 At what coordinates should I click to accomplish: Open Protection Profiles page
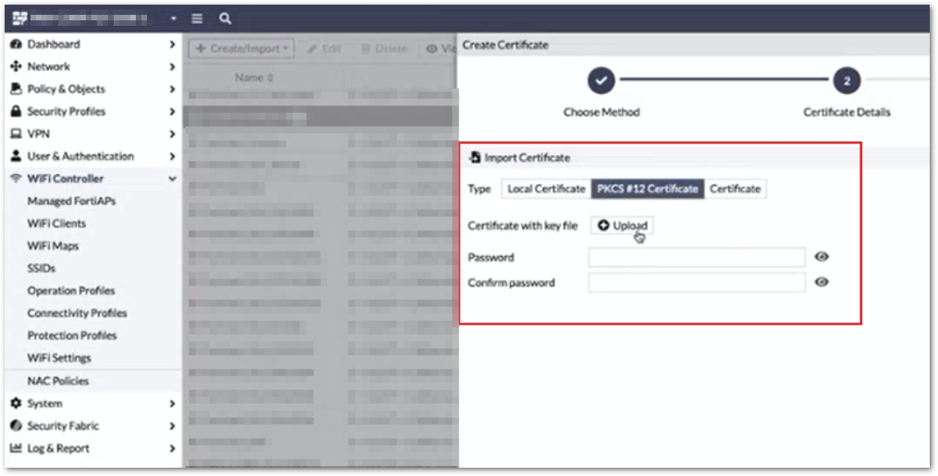[x=72, y=336]
